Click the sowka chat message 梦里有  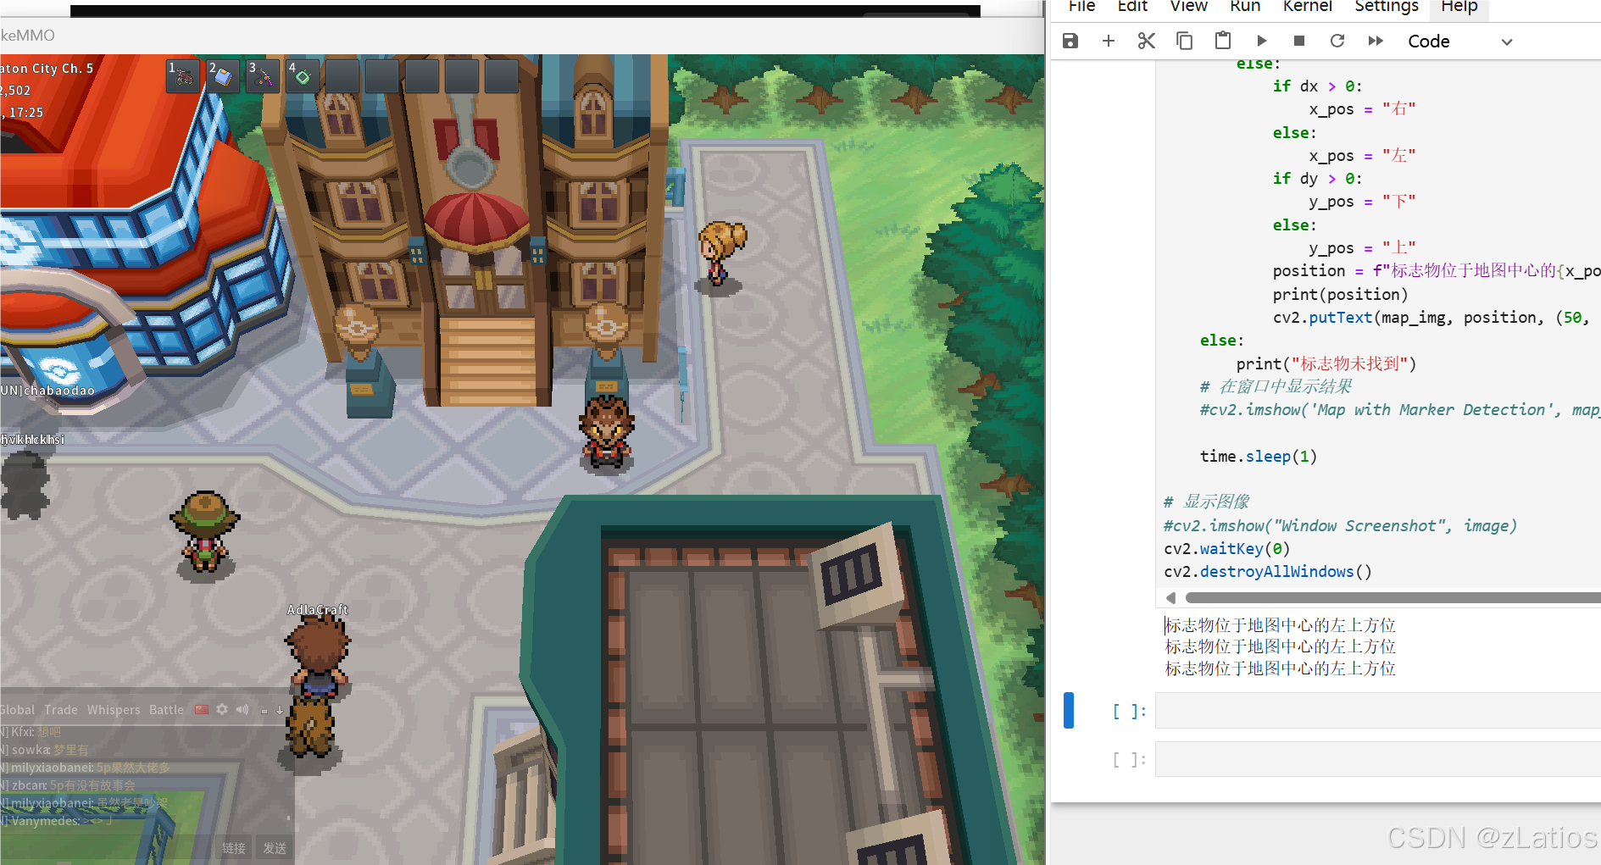[x=46, y=750]
